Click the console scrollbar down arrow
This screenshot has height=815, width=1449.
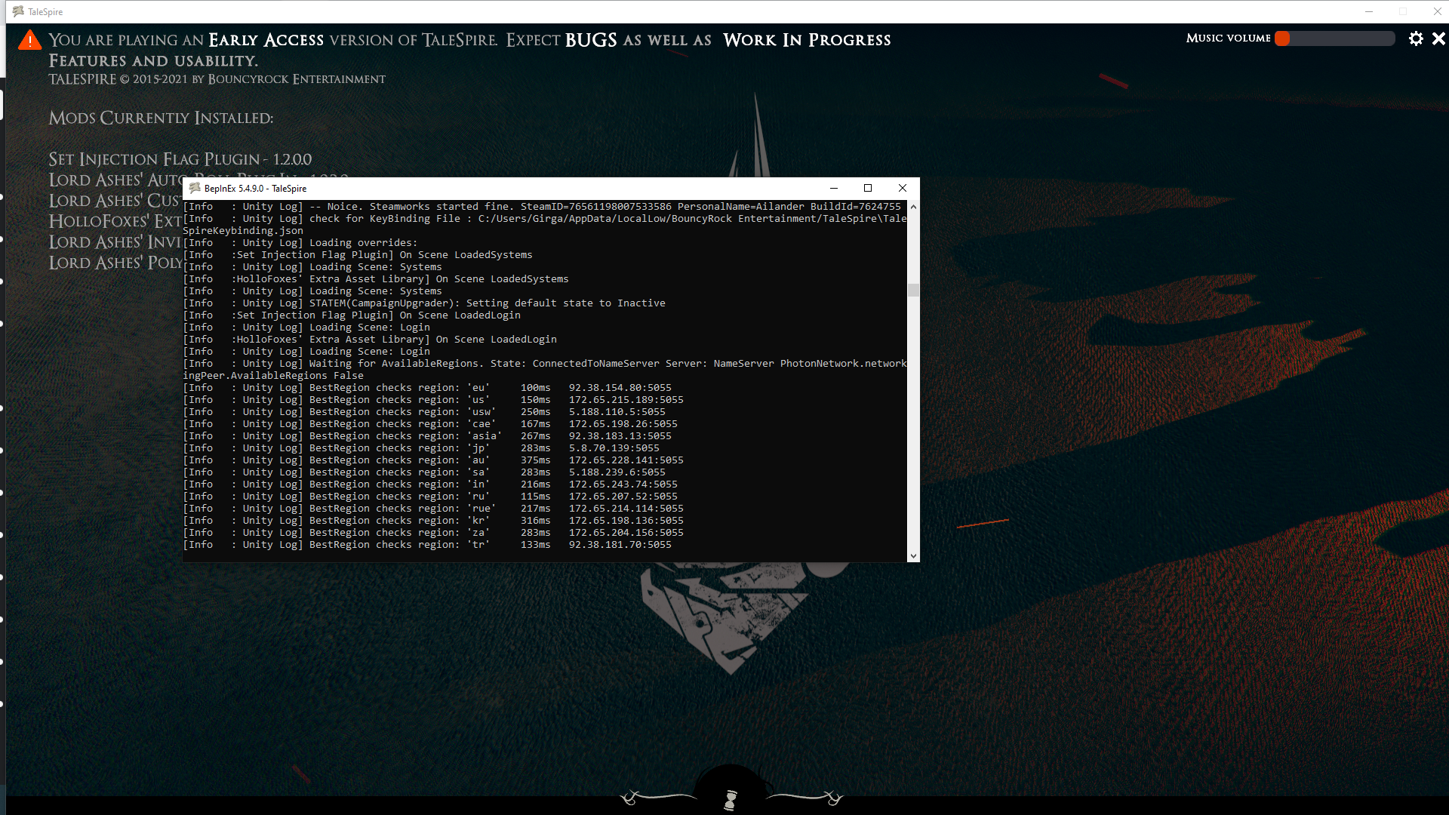[913, 556]
